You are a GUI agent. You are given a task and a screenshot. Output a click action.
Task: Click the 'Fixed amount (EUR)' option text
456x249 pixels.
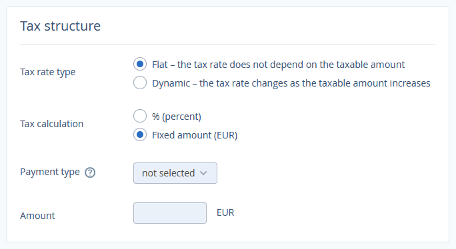195,135
